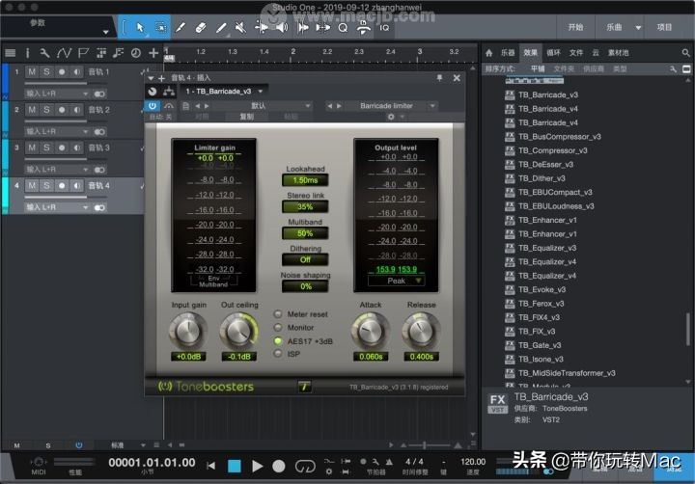The height and width of the screenshot is (484, 695).
Task: Click the plugin power bypass icon
Action: 153,105
